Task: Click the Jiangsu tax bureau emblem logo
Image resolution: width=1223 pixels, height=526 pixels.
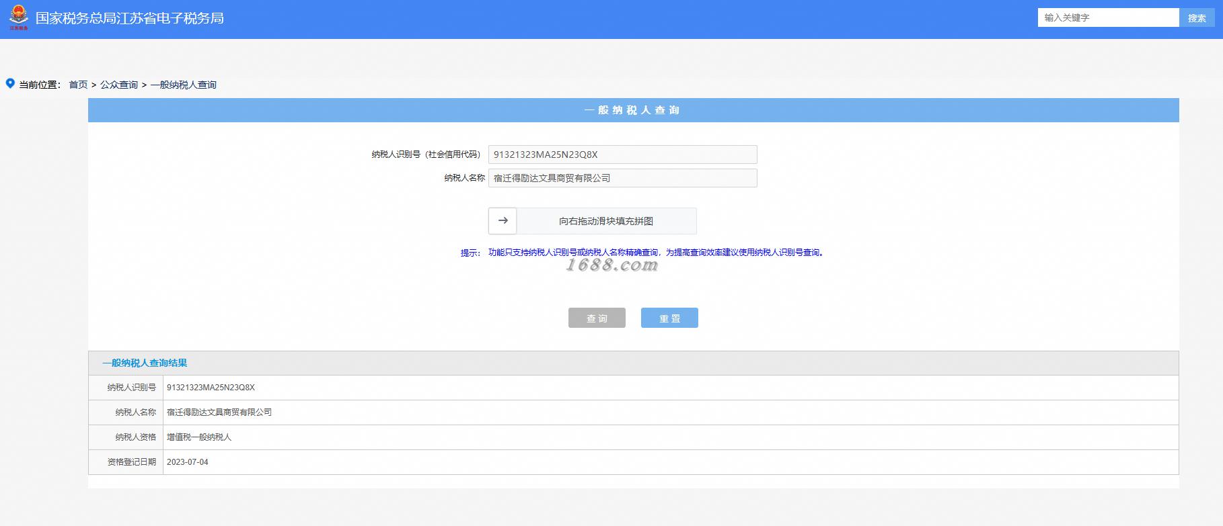Action: point(19,17)
